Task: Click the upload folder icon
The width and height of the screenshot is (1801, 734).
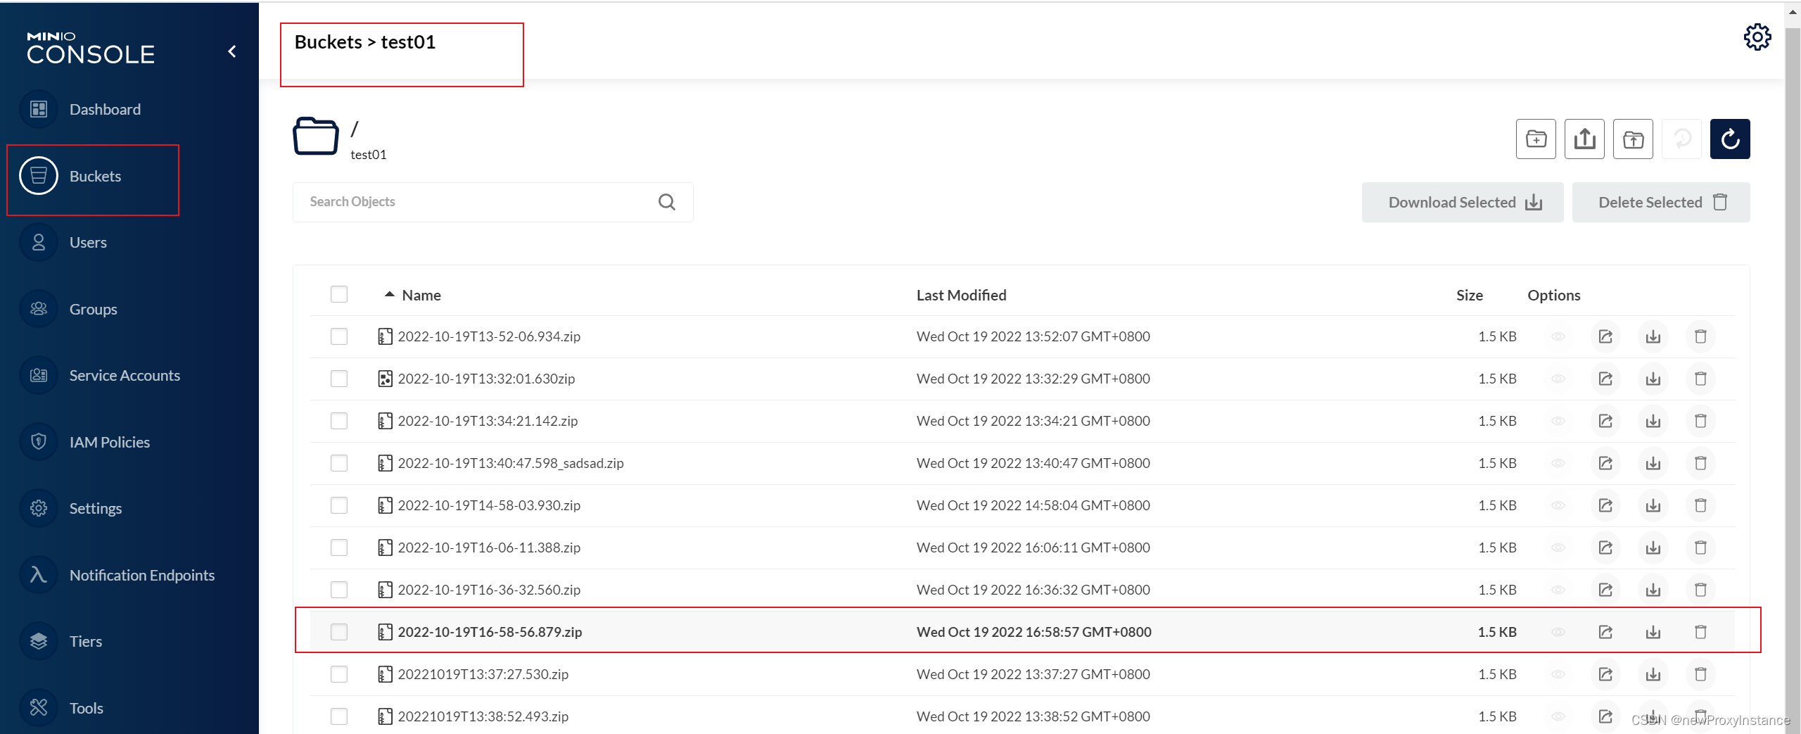Action: click(1633, 139)
